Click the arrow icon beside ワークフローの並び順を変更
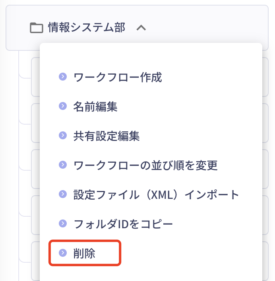275x281 pixels. point(63,165)
